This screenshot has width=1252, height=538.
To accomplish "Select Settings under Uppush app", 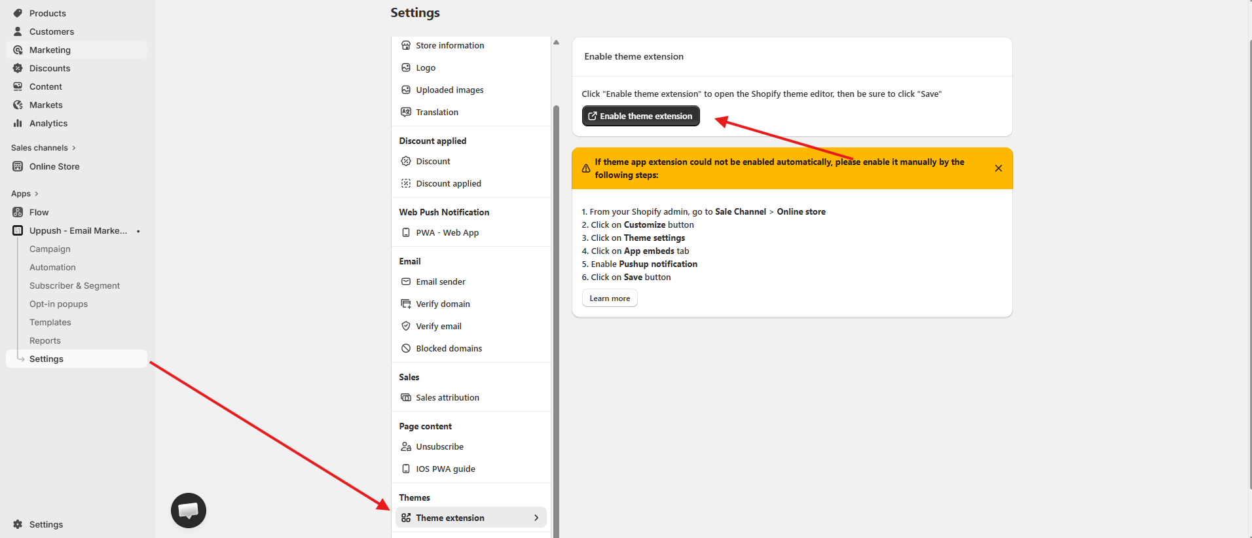I will tap(77, 359).
